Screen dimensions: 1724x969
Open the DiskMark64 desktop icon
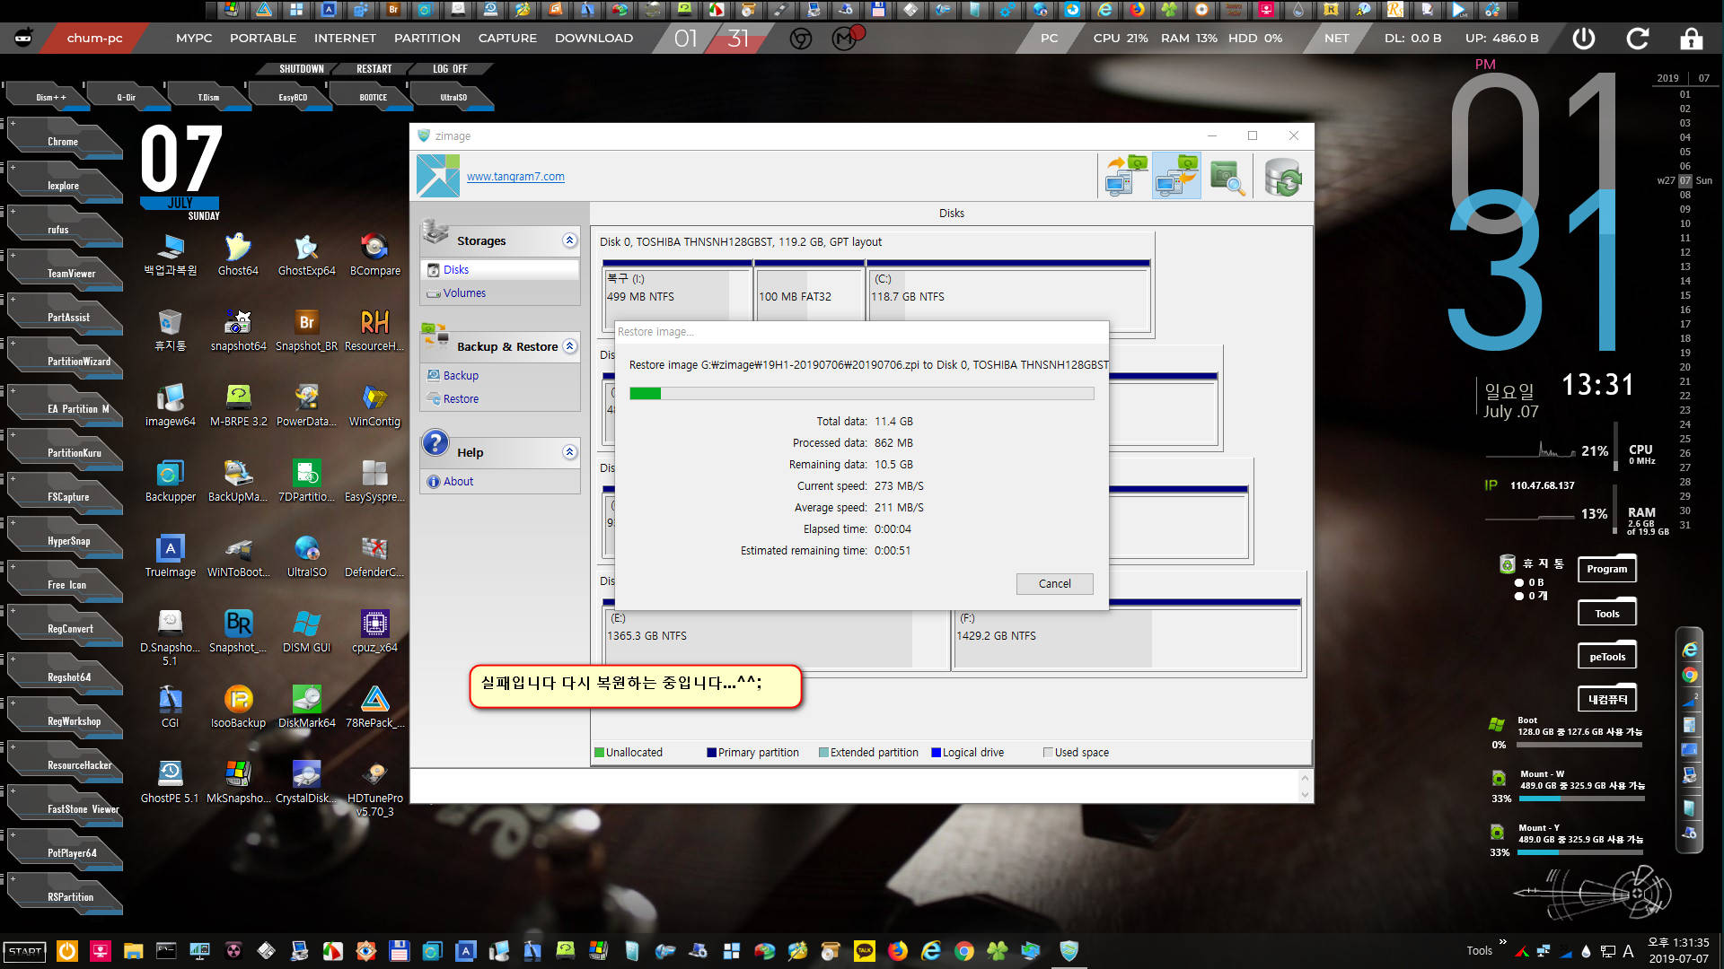[306, 707]
